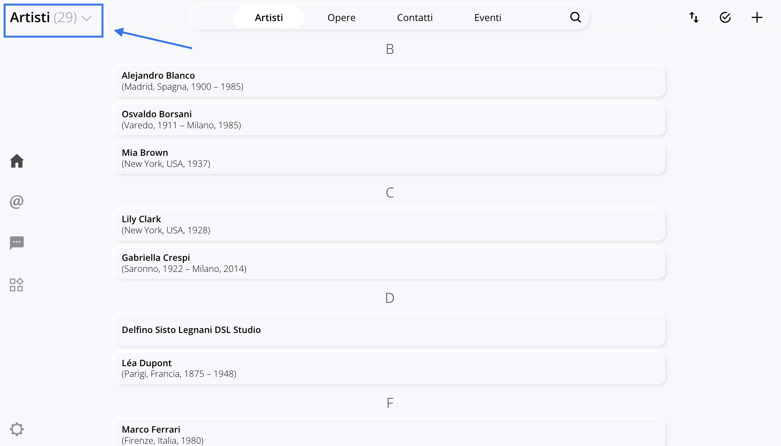Select the Artisti tab
The image size is (781, 446).
pyautogui.click(x=269, y=18)
